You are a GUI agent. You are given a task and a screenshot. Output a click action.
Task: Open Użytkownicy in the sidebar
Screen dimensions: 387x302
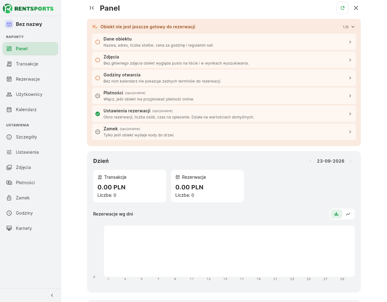(x=30, y=94)
